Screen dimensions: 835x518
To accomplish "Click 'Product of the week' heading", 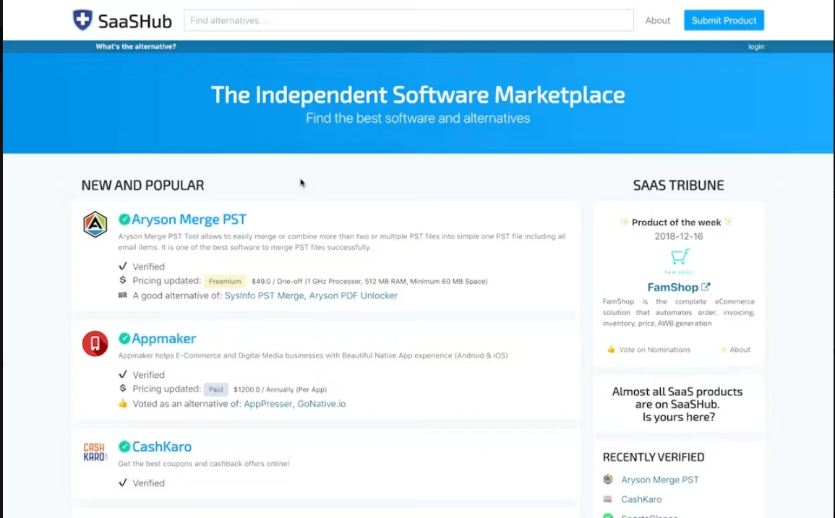I will coord(676,222).
